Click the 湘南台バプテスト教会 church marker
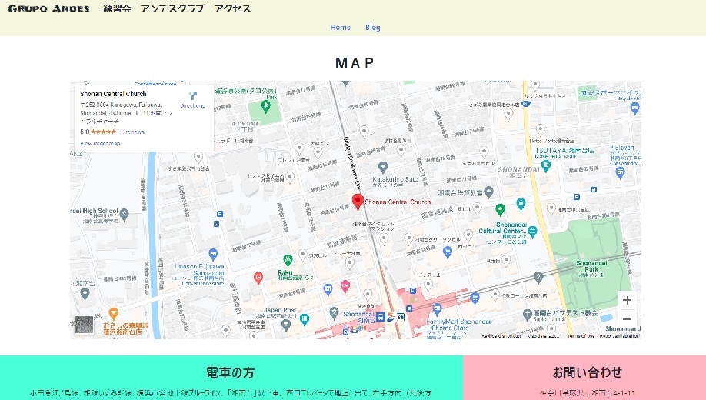 [x=528, y=313]
